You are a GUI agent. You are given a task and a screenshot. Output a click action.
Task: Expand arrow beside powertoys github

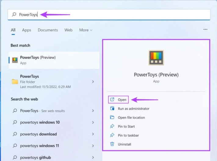(93, 157)
